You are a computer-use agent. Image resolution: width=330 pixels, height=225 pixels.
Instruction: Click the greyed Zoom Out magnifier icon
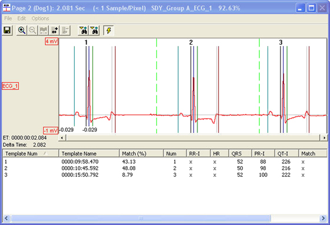(x=32, y=31)
